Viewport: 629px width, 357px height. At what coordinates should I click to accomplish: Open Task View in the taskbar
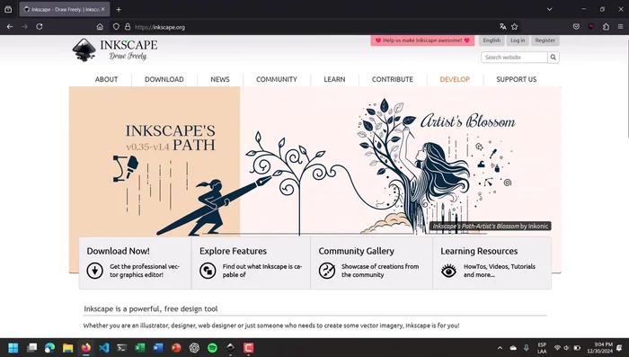(x=31, y=348)
